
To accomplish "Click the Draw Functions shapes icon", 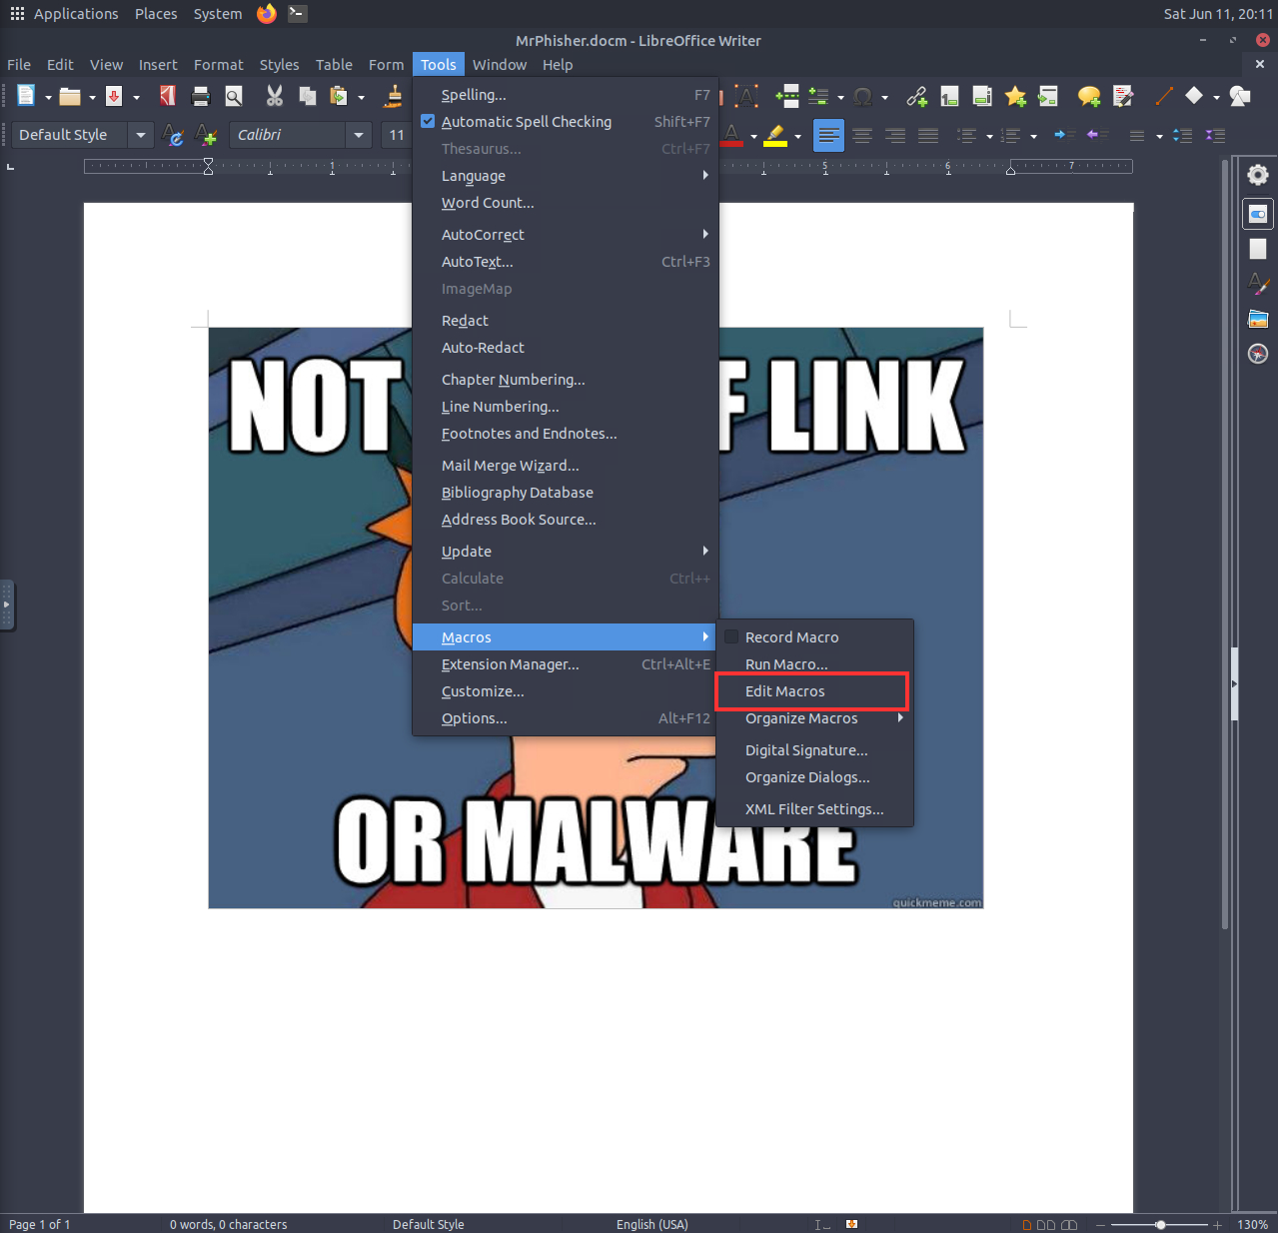I will (1240, 96).
